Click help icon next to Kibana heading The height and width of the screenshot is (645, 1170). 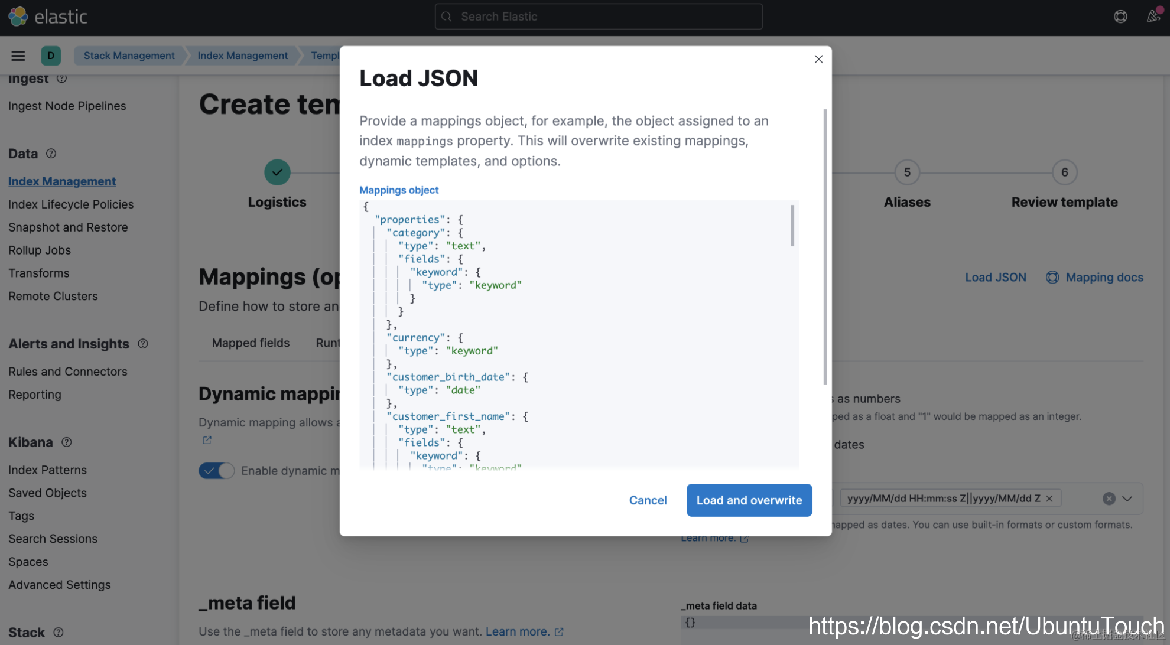[67, 442]
